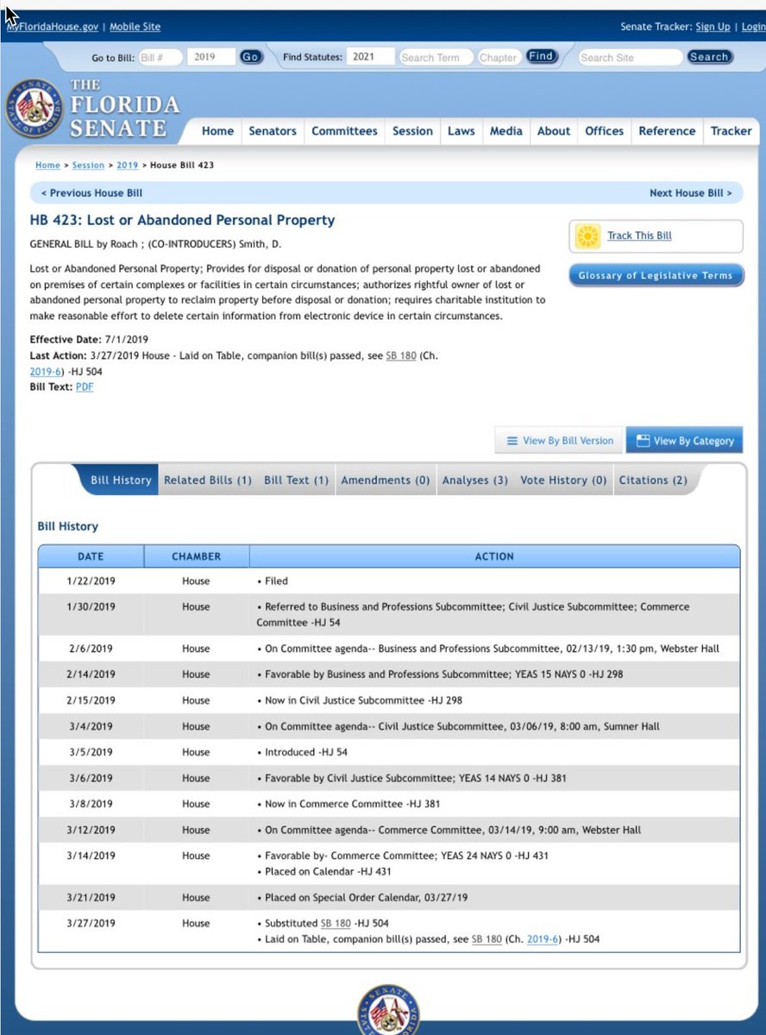Click the 2019 breadcrumb link
Viewport: 766px width, 1035px height.
128,165
